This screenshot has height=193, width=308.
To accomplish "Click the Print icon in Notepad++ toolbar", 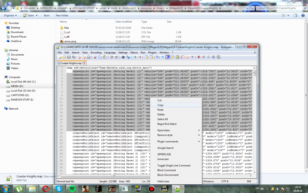I will click(x=88, y=57).
